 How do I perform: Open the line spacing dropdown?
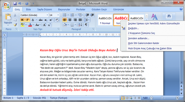(87, 20)
